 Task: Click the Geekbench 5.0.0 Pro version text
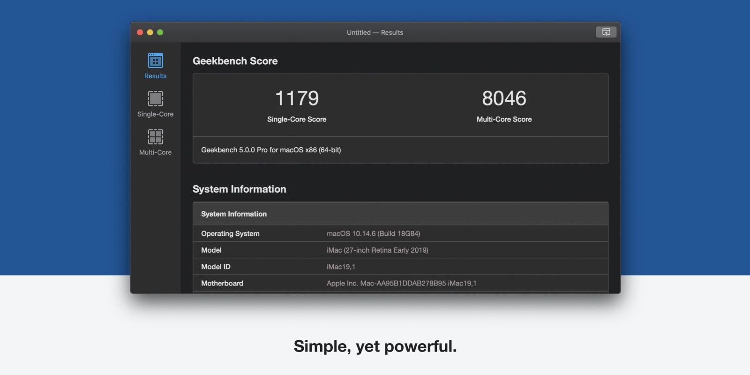pyautogui.click(x=271, y=150)
